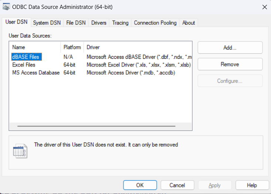Open the File DSN tab
This screenshot has height=194, width=271.
tap(76, 23)
